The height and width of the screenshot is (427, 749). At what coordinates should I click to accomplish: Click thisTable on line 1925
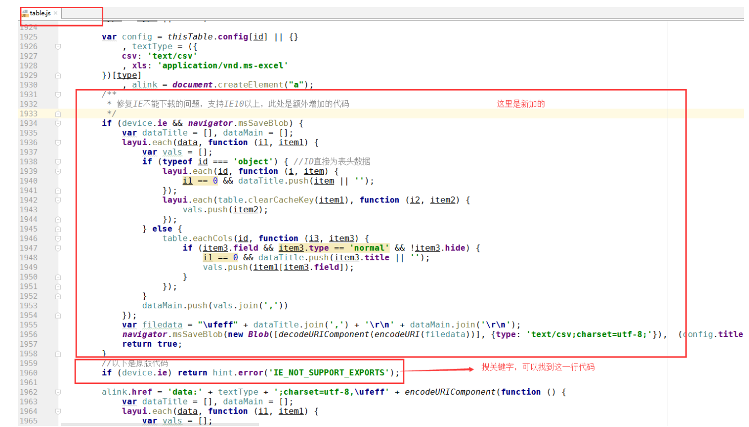(x=190, y=37)
